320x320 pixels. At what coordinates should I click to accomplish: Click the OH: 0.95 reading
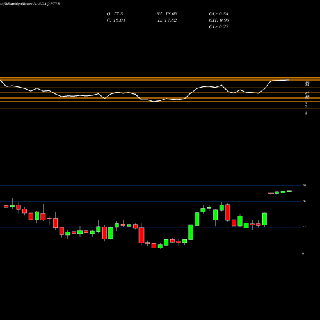(x=219, y=20)
